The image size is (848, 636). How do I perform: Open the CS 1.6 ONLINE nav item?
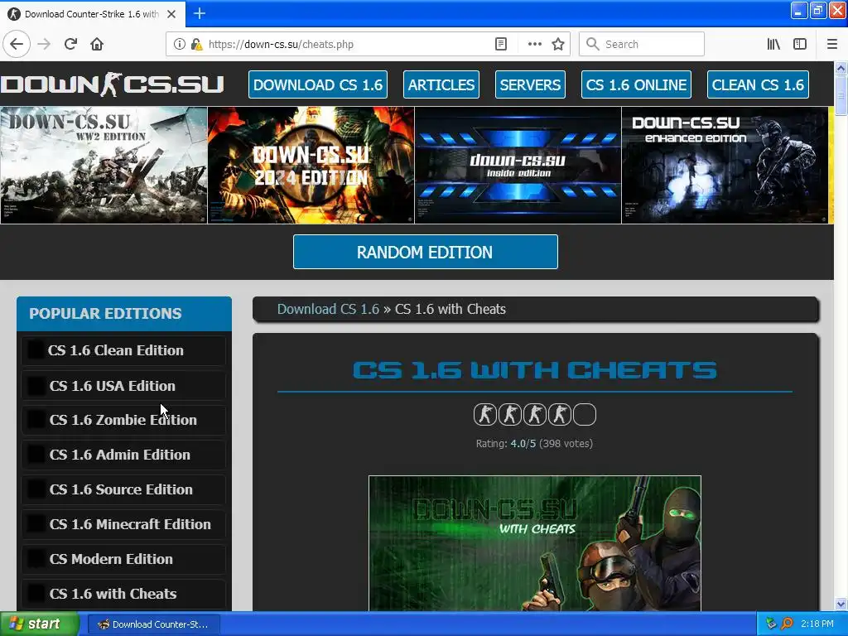coord(636,85)
